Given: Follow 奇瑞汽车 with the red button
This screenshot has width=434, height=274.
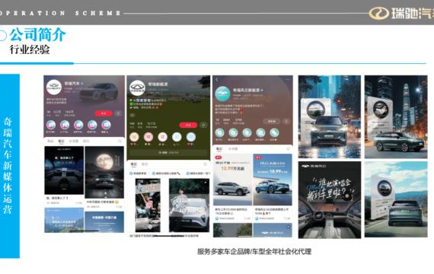Looking at the screenshot, I should [x=104, y=113].
